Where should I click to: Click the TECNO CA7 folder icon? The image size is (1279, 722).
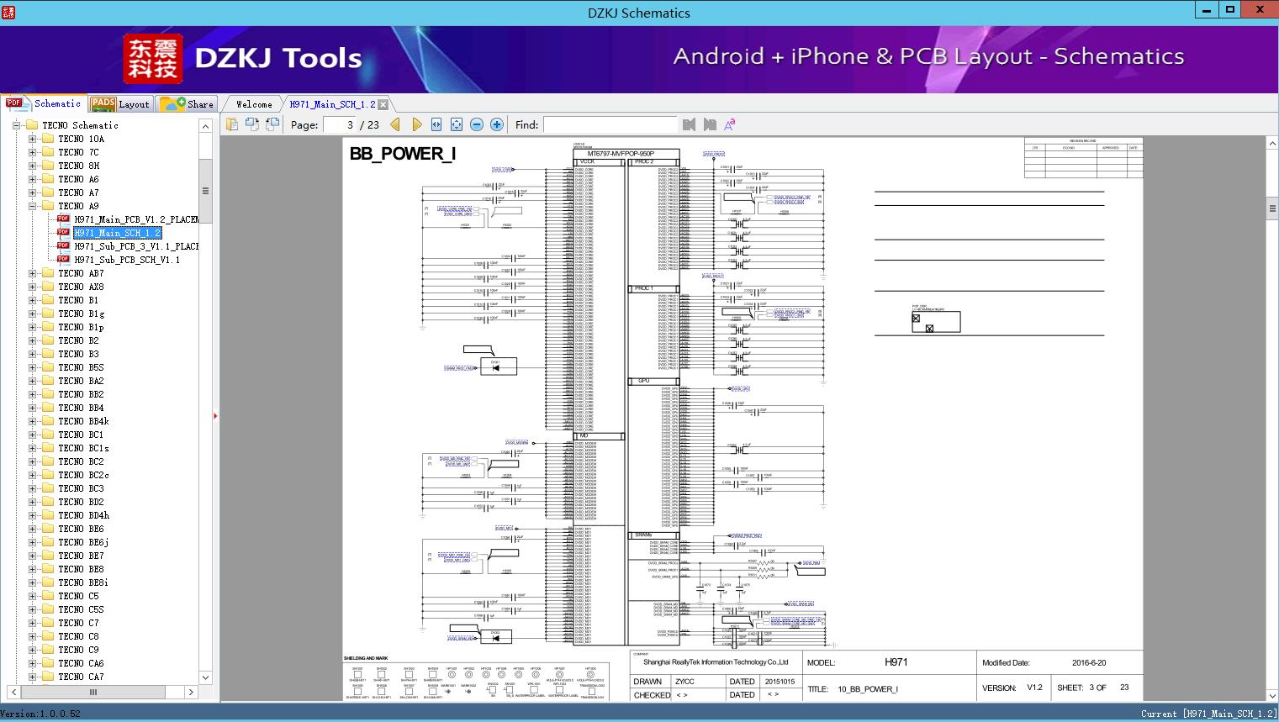tap(48, 677)
